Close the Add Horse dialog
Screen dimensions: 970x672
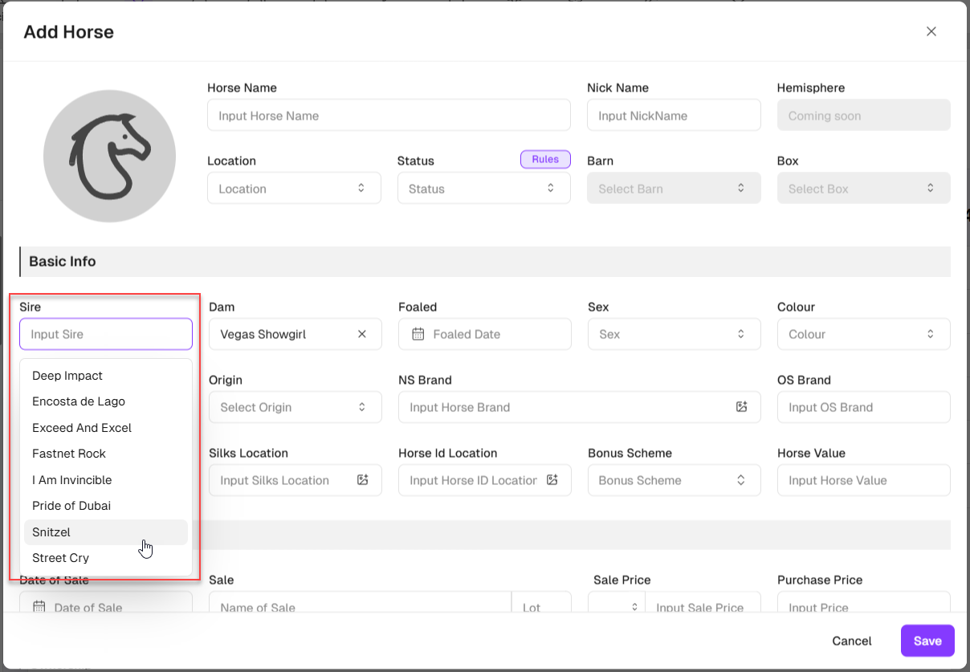931,31
